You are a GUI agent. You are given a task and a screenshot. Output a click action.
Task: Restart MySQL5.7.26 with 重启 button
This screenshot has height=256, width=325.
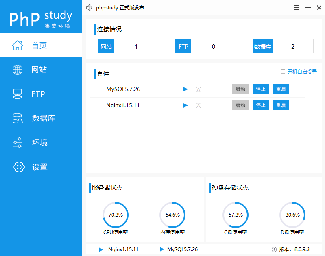coord(281,89)
